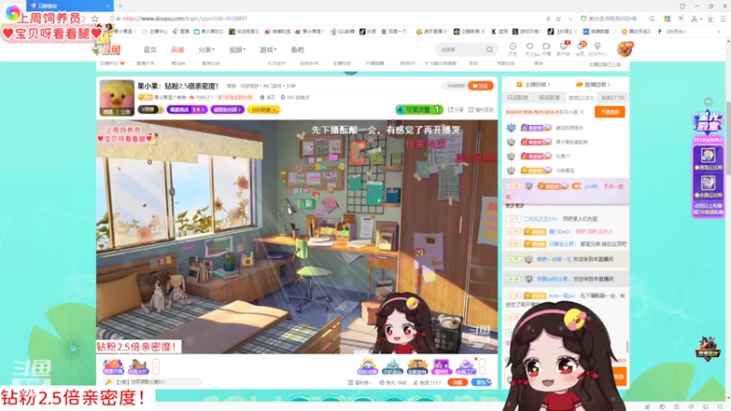Open the messages bell icon
This screenshot has height=411, width=731.
click(580, 48)
